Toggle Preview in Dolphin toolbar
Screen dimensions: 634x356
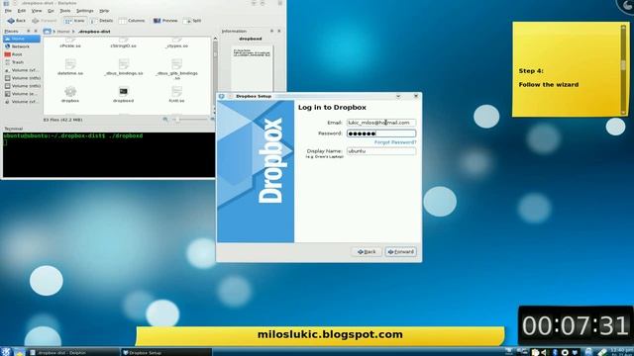(165, 21)
